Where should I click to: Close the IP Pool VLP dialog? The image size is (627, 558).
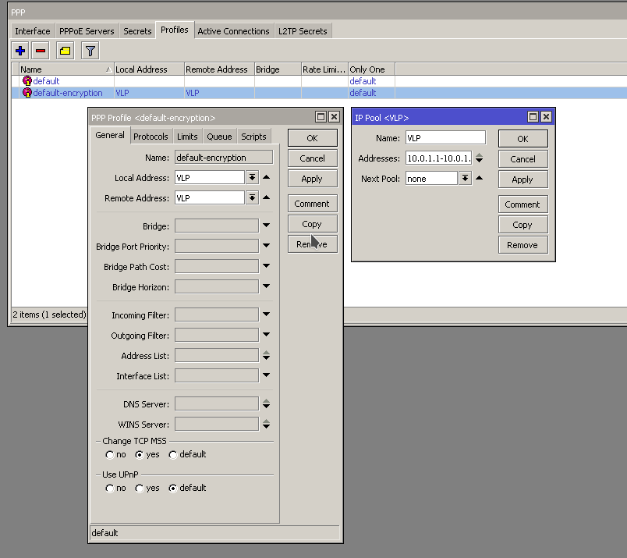(546, 117)
